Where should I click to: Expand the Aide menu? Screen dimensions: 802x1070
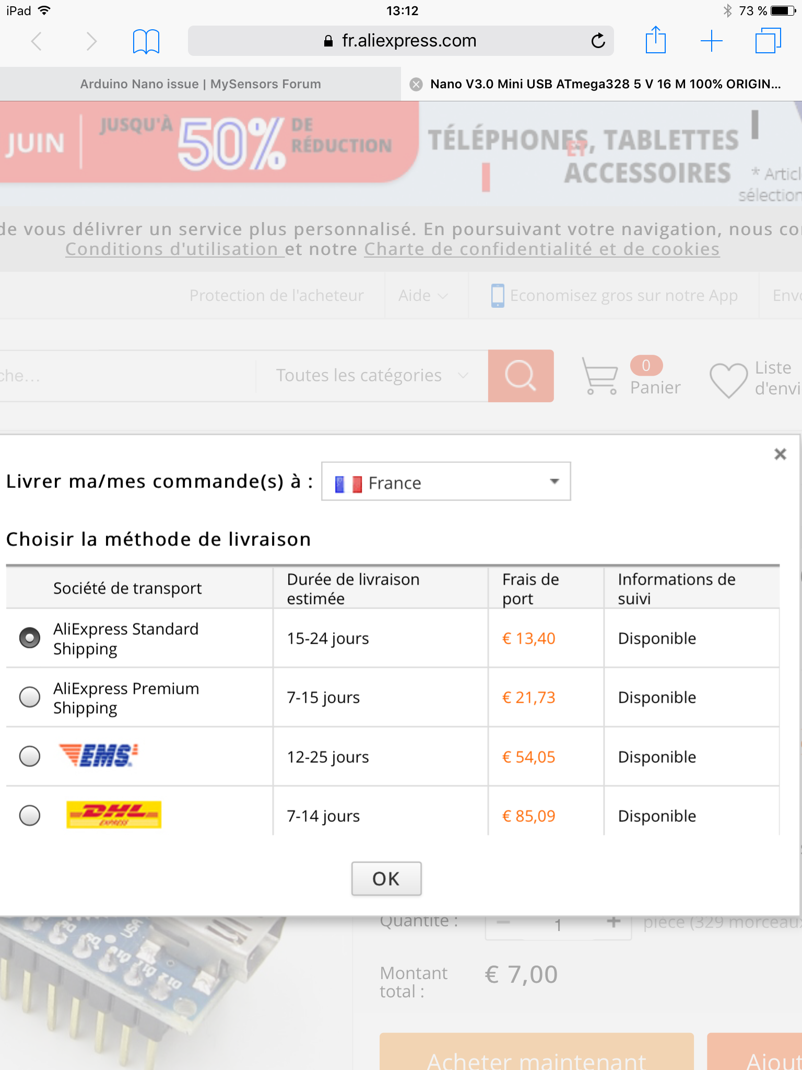tap(423, 296)
